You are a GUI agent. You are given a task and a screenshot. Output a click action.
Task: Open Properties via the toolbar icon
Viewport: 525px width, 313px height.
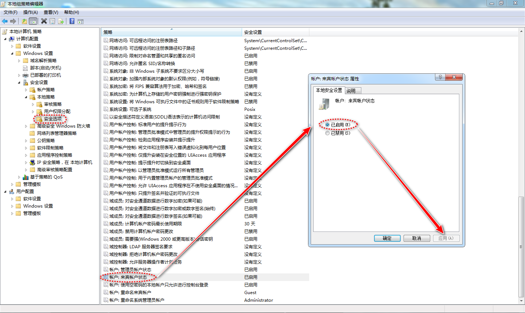(x=52, y=21)
